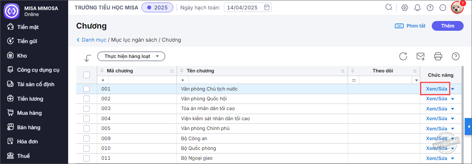Expand the Theo dõi filter dropdown
The image size is (472, 164).
(x=416, y=80)
